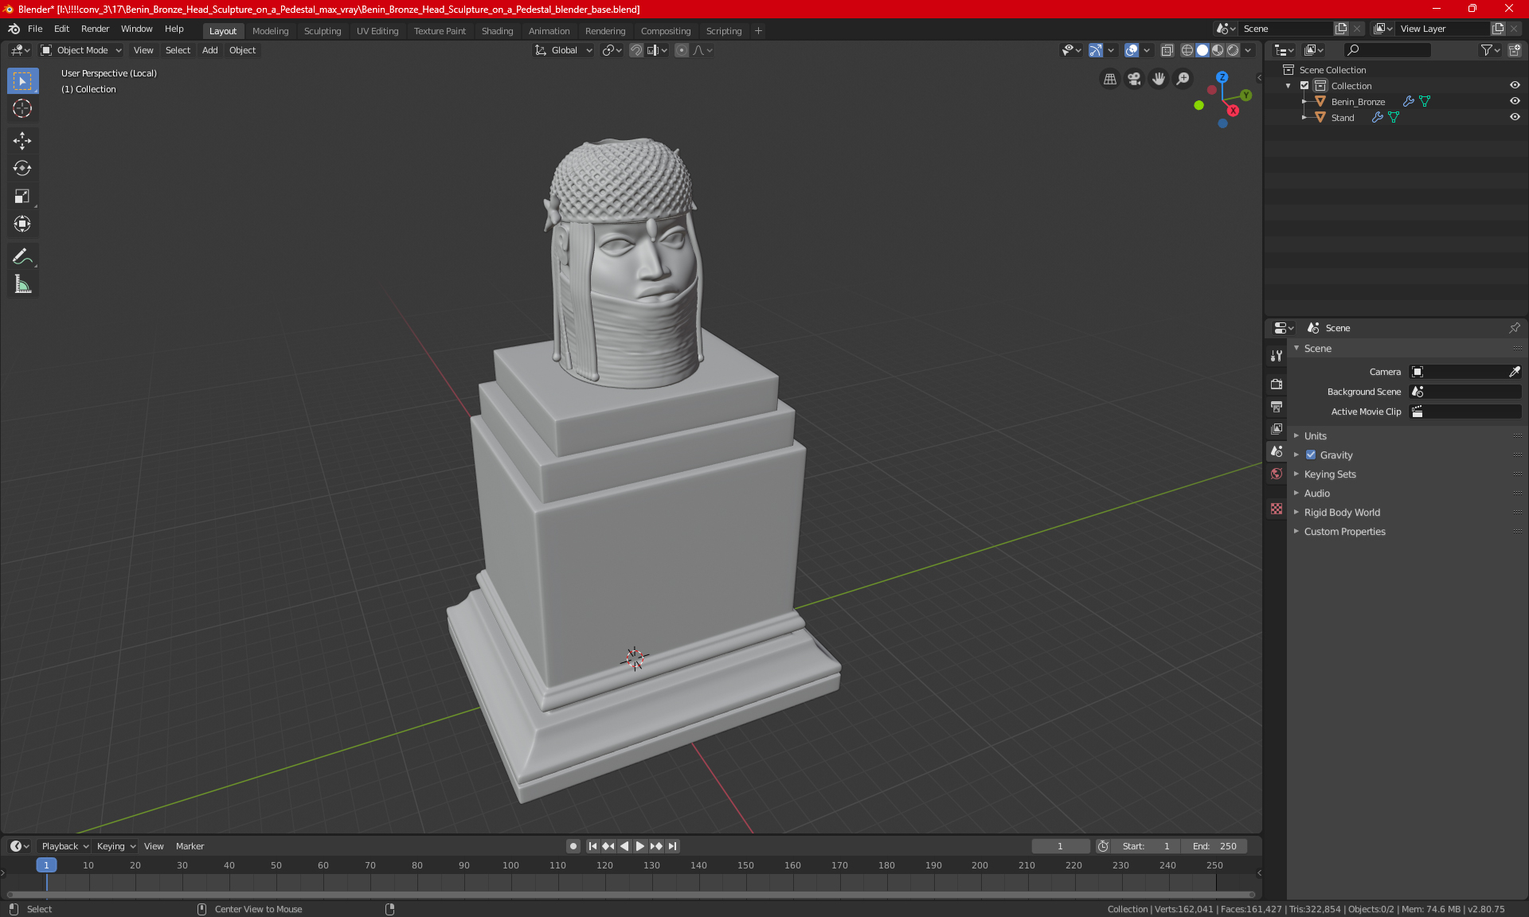
Task: Switch to the Sculpting workspace tab
Action: (322, 31)
